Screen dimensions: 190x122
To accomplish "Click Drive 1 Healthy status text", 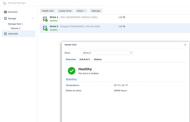I will tap(54, 21).
